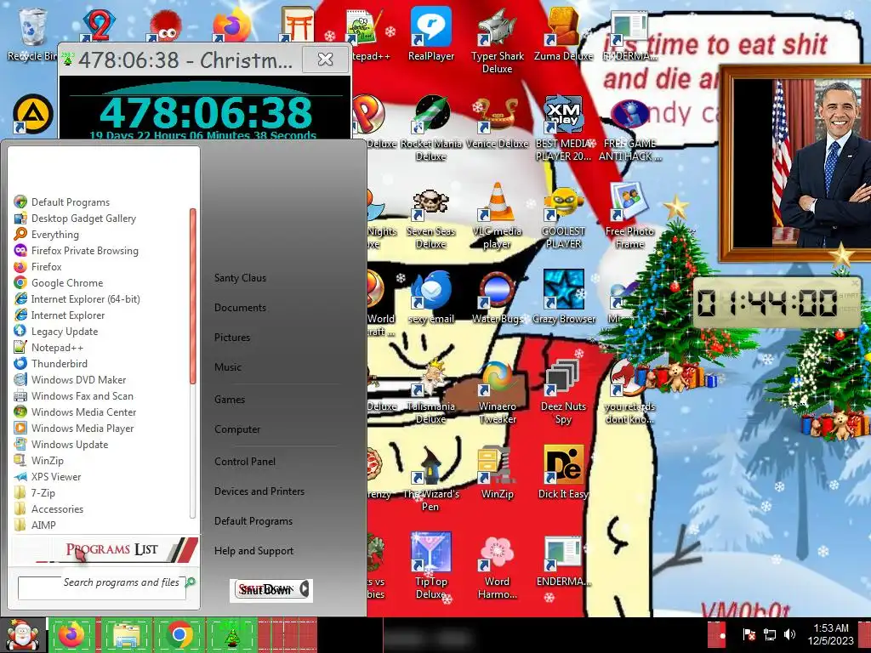Open BEST MEDIA PLAYER XMPlay shortcut
Screen dimensions: 871x653
tap(563, 128)
